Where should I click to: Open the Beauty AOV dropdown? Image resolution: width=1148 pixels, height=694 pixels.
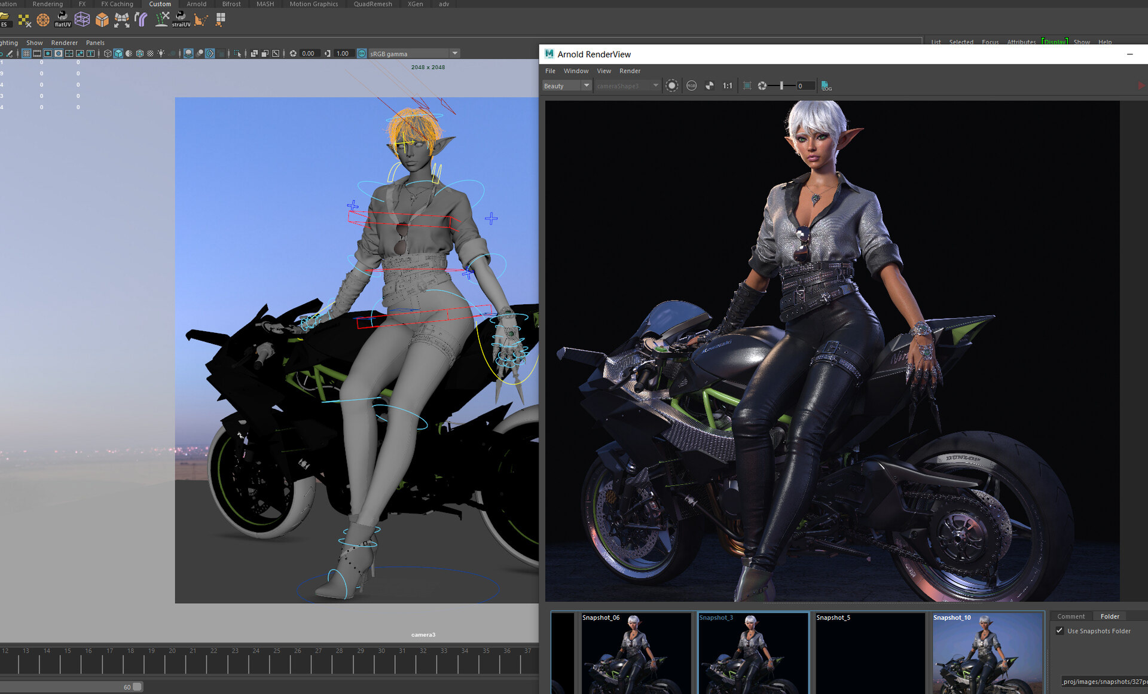pyautogui.click(x=566, y=86)
